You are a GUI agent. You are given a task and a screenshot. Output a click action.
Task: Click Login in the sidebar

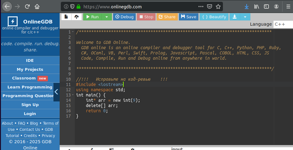30,114
